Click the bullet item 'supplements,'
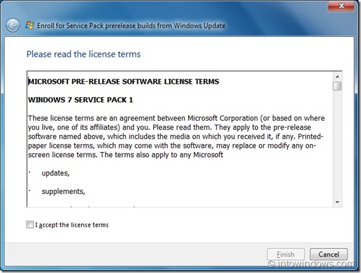 pyautogui.click(x=64, y=192)
